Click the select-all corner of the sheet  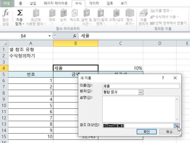[4, 43]
